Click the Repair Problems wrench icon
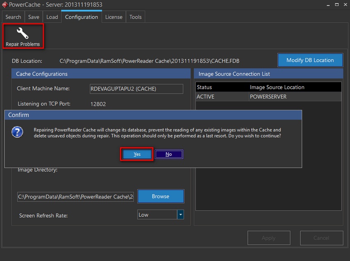Viewport: 350px width, 261px height. (x=23, y=33)
